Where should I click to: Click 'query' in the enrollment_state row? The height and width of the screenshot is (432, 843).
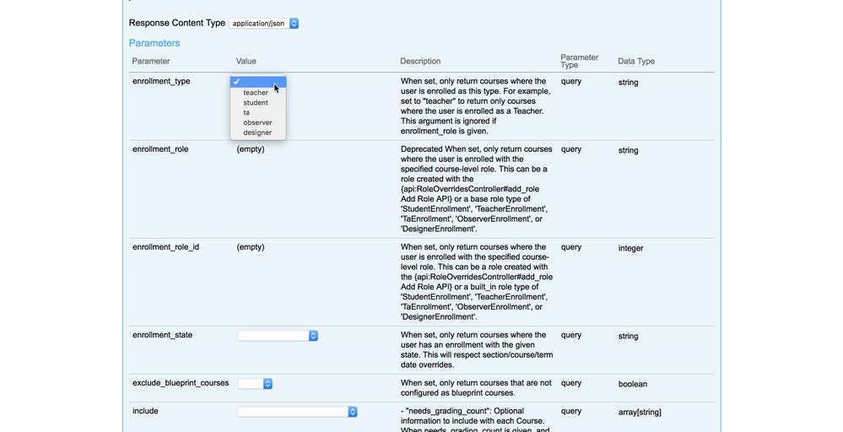click(571, 335)
